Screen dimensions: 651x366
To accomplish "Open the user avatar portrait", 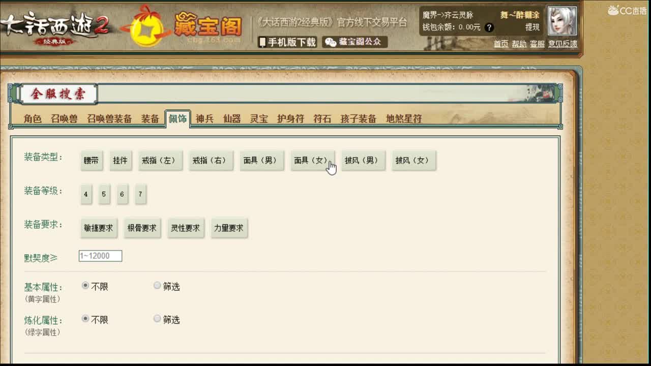I will coord(562,21).
